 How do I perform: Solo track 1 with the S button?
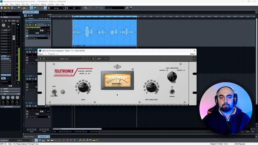point(27,25)
